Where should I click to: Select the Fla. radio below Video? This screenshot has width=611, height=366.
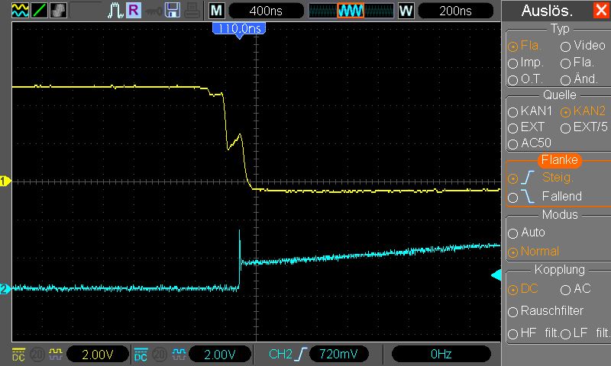[x=577, y=63]
